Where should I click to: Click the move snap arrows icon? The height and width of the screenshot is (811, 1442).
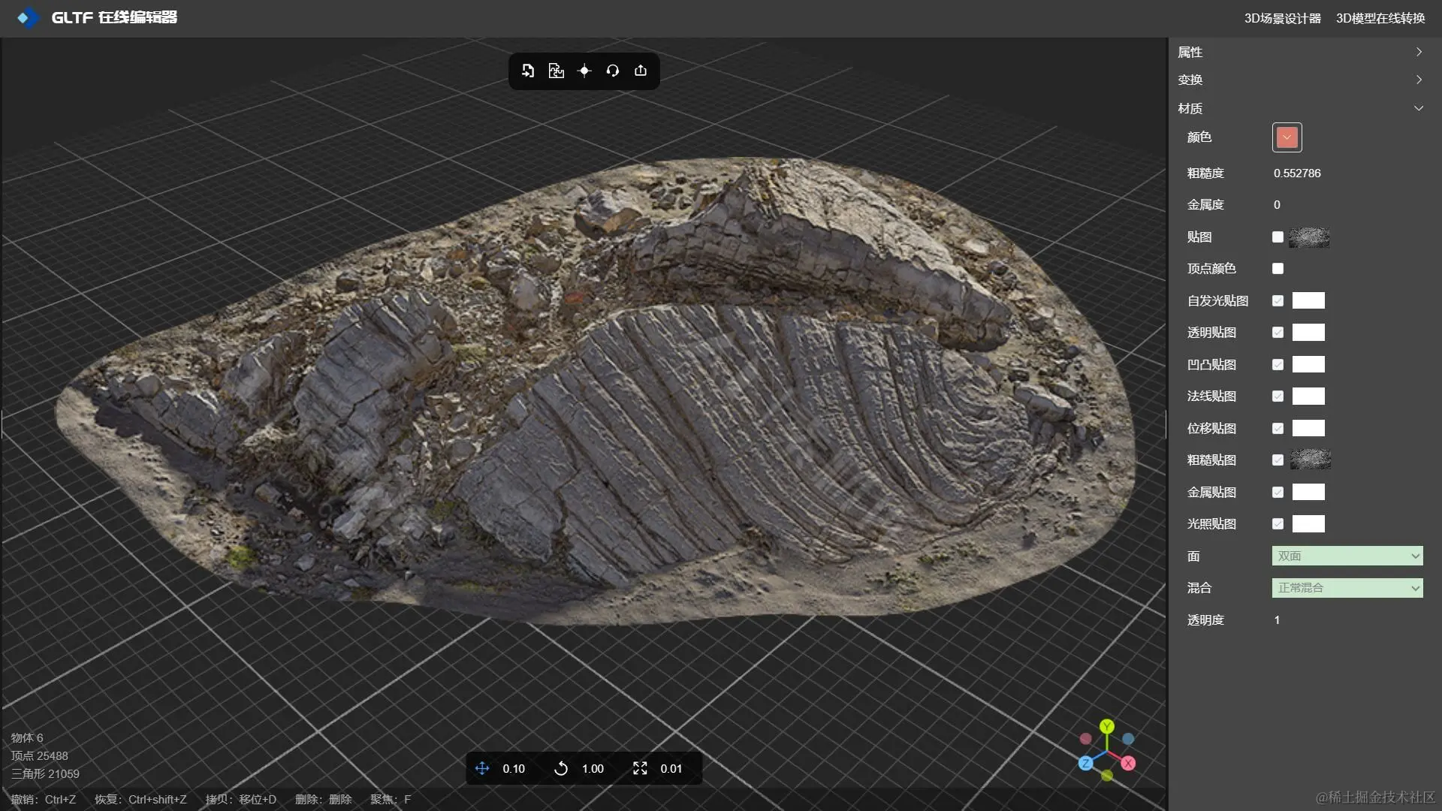[x=482, y=768]
